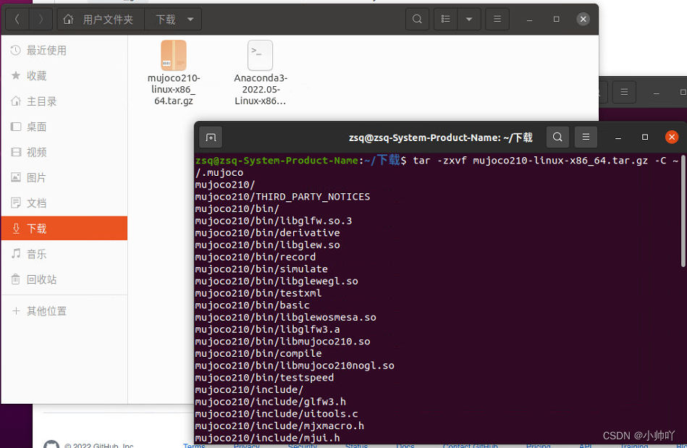Open hamburger menu of the background window
The image size is (687, 448).
click(x=624, y=92)
